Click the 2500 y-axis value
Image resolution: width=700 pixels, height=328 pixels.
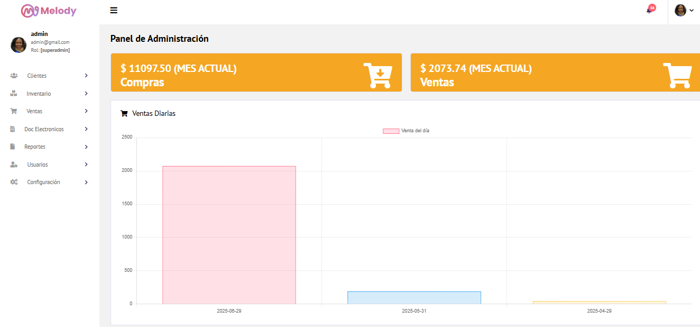pos(127,137)
